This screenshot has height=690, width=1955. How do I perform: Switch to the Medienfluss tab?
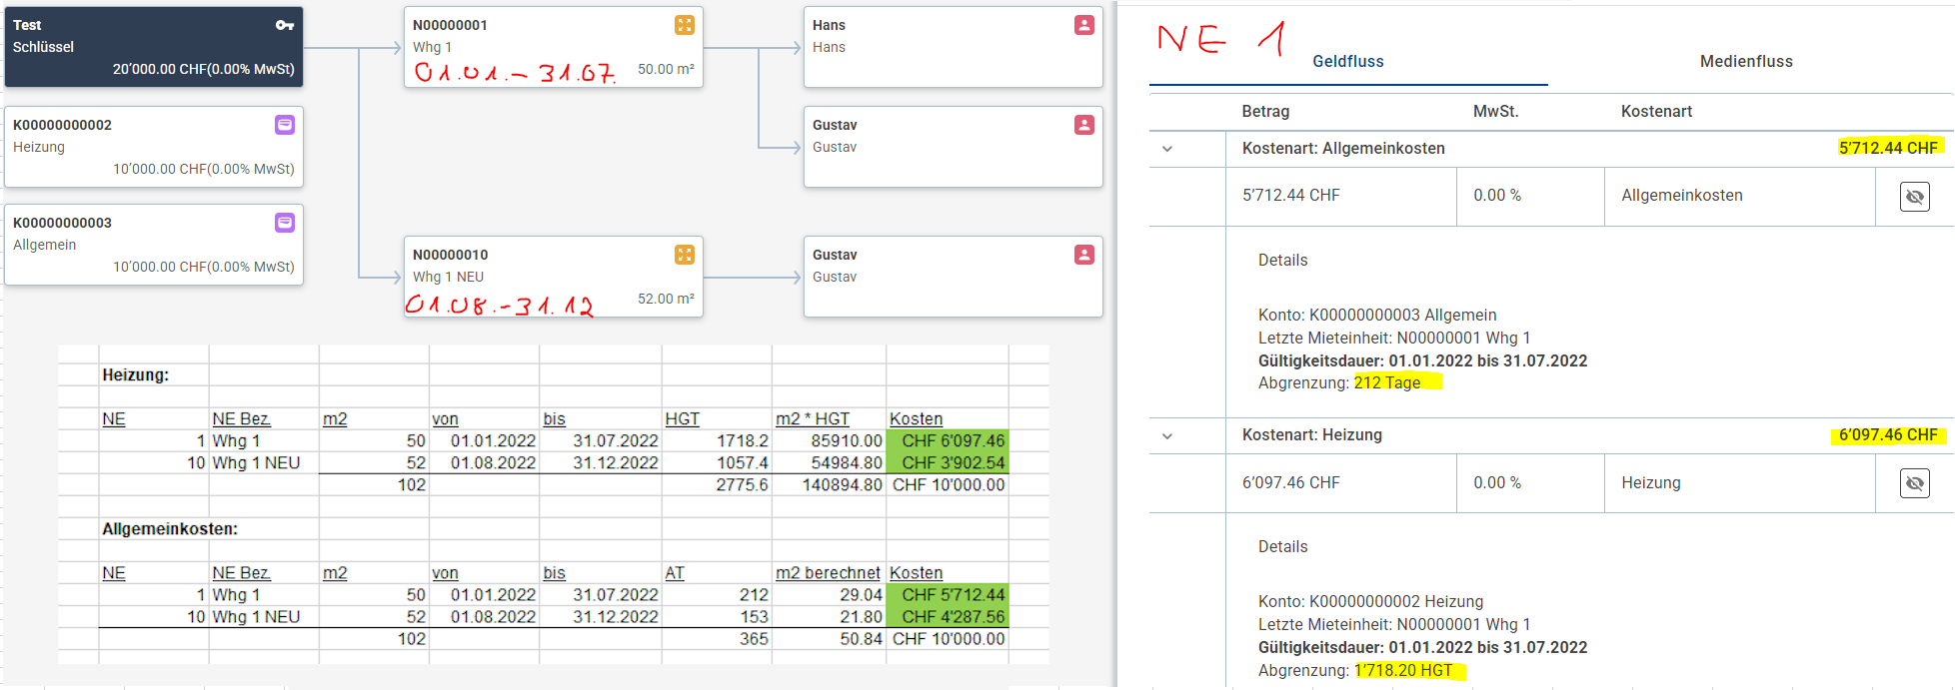(x=1746, y=62)
